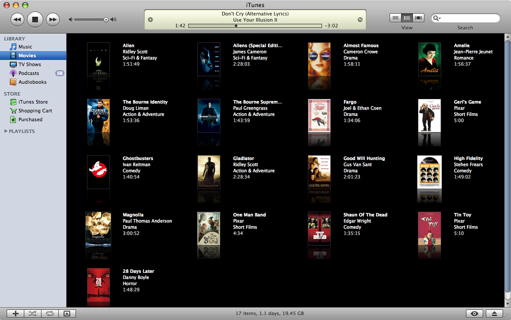
Task: Click the Don't Cry song title display
Action: tap(255, 14)
